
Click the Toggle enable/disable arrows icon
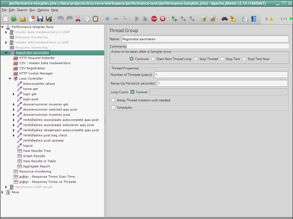pos(125,18)
